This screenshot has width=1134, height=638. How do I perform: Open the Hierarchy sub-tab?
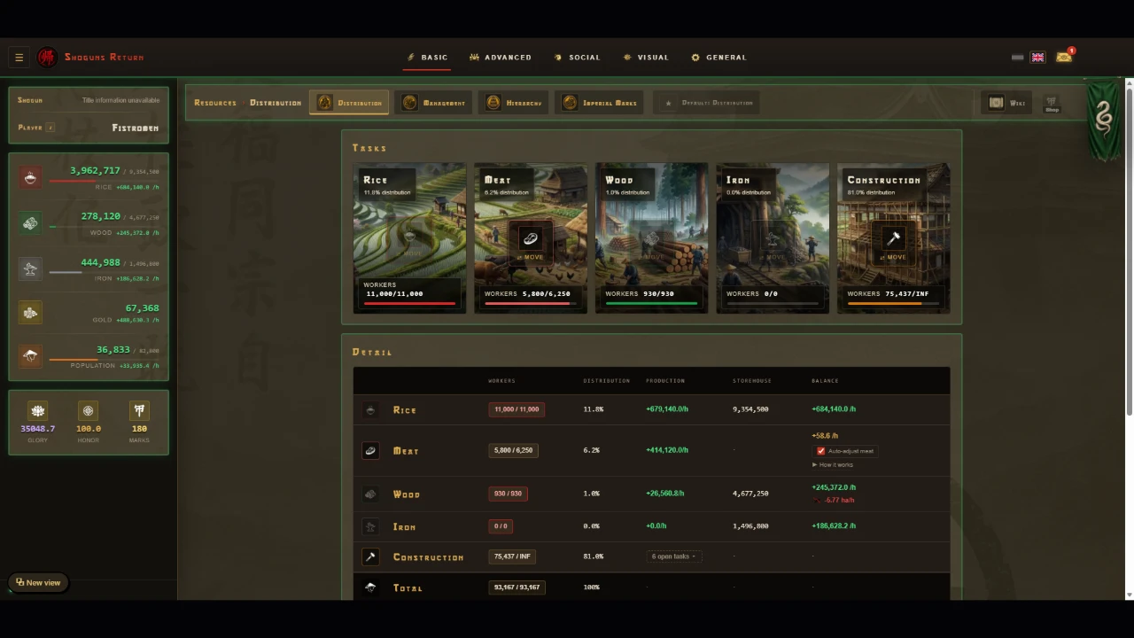pos(514,103)
